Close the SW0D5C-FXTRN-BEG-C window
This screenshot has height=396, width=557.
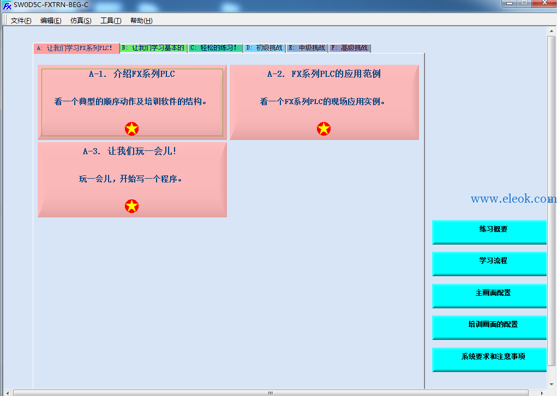click(544, 3)
